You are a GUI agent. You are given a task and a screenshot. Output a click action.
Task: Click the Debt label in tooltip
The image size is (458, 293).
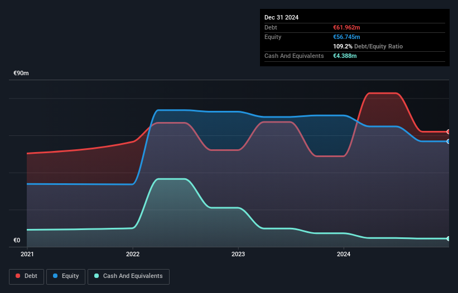(x=271, y=27)
